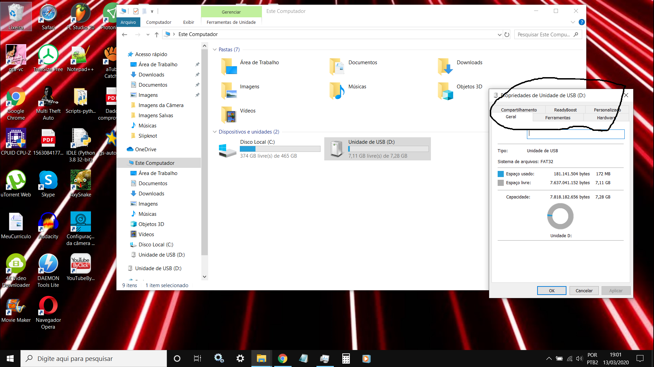Image resolution: width=654 pixels, height=367 pixels.
Task: Open the Músicas folder in Pastas
Action: (x=348, y=90)
